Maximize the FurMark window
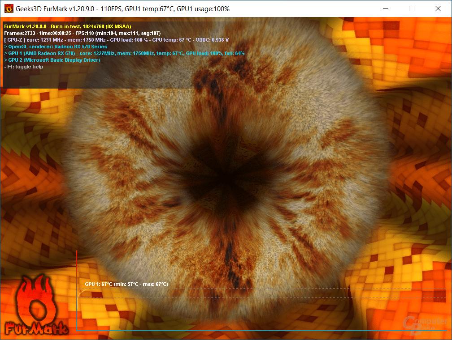 tap(412, 8)
